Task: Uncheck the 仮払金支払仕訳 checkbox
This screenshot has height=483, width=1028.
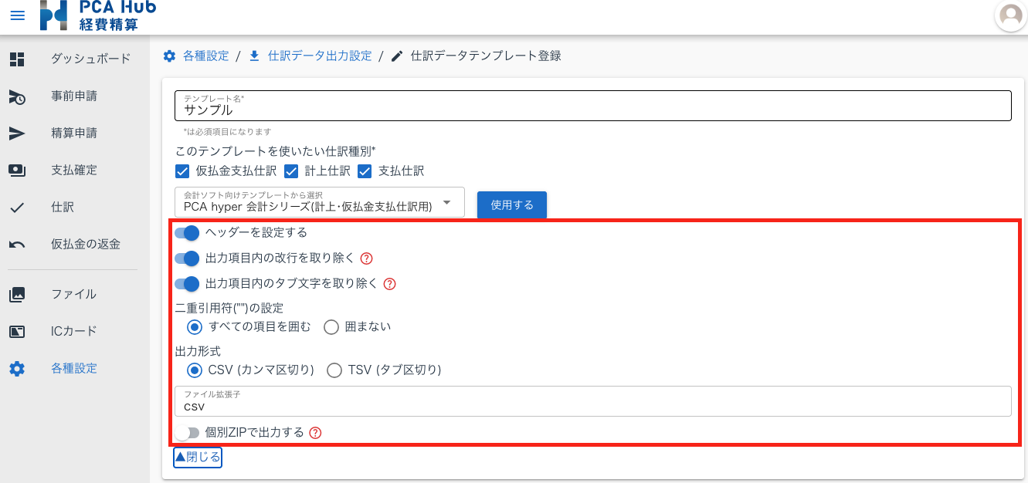Action: pos(182,171)
